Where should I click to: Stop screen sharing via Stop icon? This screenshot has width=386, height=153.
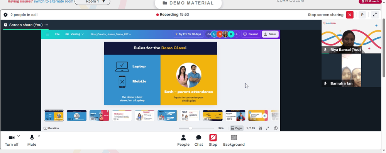213,140
